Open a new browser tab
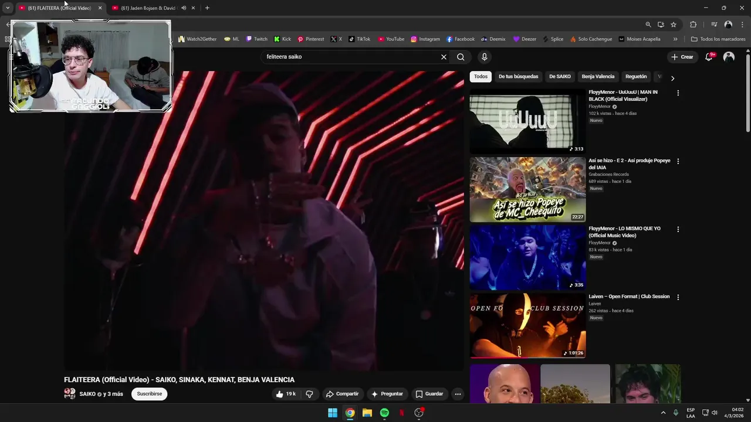 tap(207, 8)
